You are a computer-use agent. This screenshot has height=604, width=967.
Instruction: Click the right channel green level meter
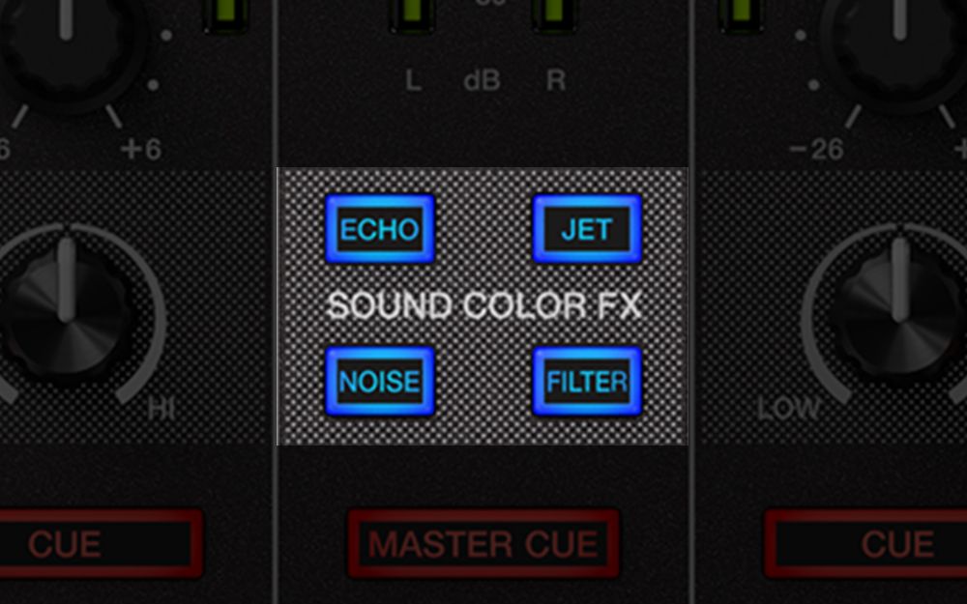click(741, 15)
